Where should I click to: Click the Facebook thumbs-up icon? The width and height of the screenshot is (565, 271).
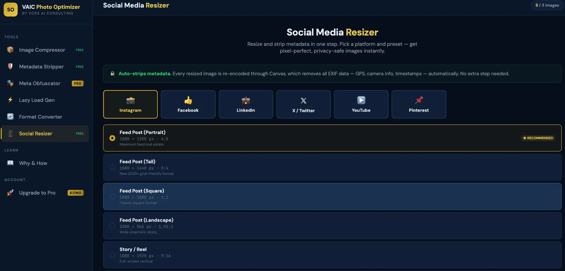click(x=188, y=101)
